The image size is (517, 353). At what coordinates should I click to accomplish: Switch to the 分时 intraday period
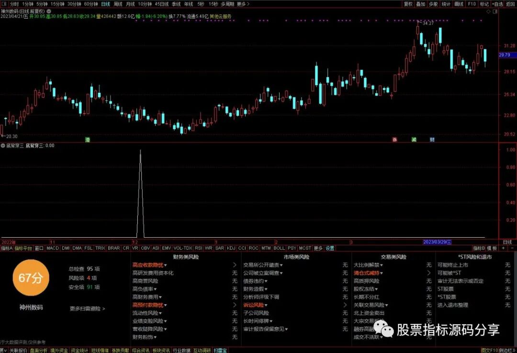click(14, 4)
